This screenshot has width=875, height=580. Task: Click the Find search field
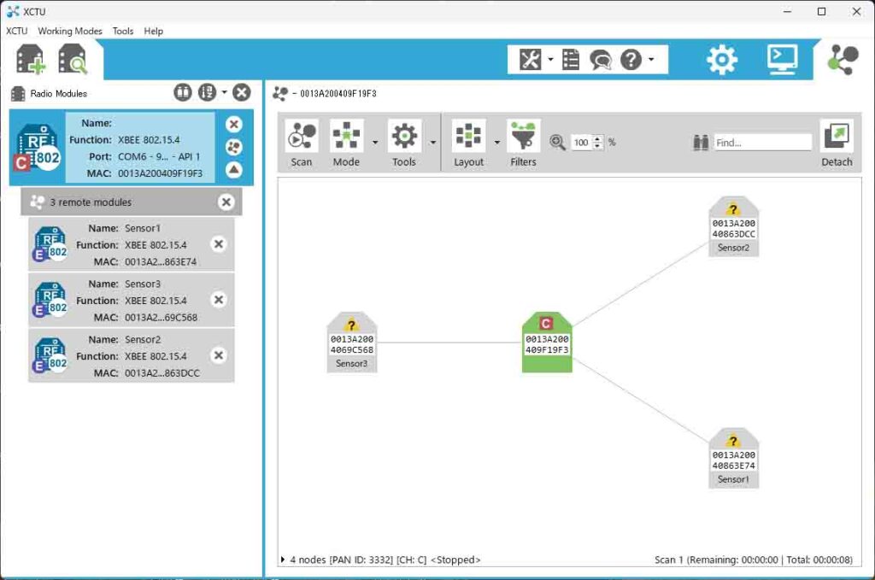[x=763, y=142]
